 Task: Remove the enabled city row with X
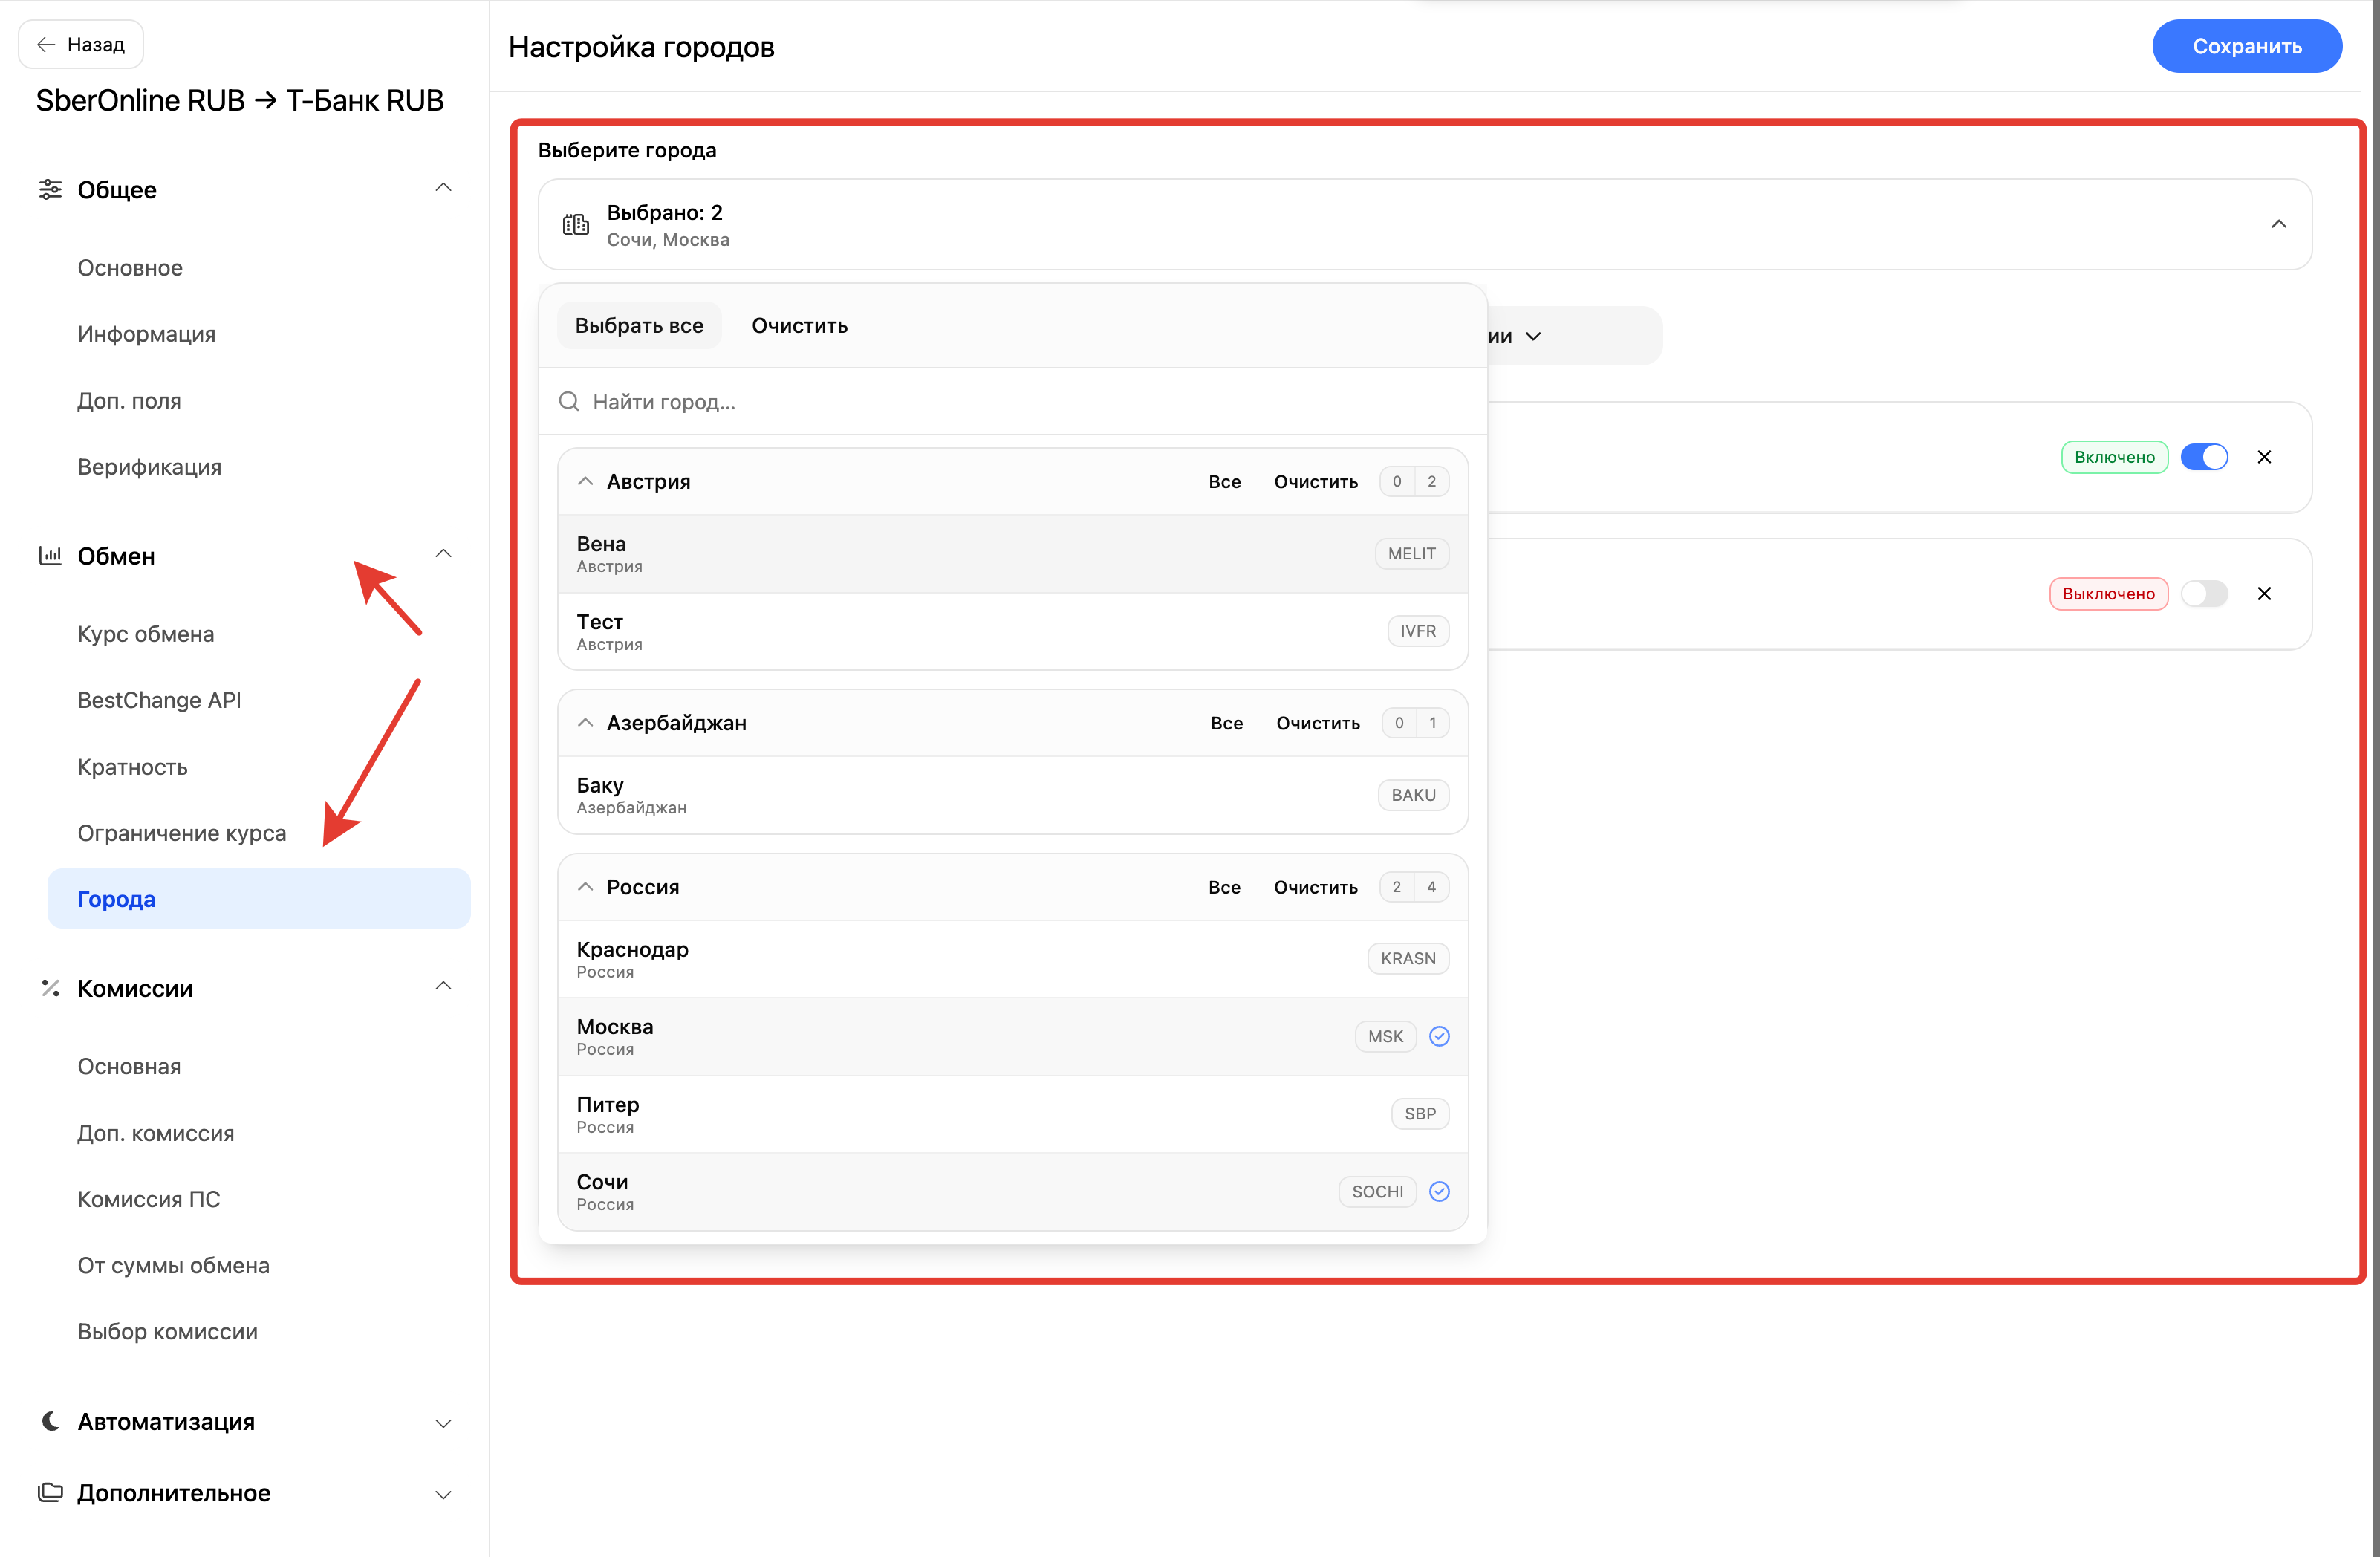coord(2264,457)
